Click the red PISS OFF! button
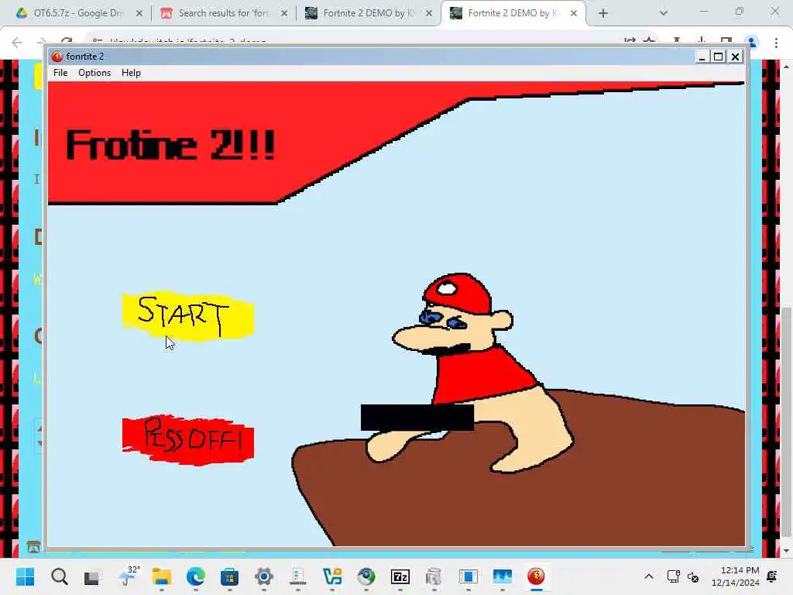 click(188, 440)
